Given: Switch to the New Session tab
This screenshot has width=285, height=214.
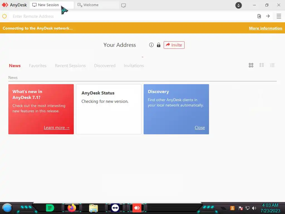Looking at the screenshot, I should [51, 5].
